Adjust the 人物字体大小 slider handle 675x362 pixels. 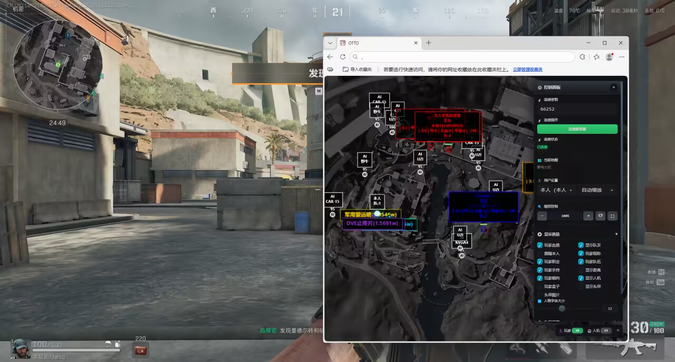pos(562,308)
